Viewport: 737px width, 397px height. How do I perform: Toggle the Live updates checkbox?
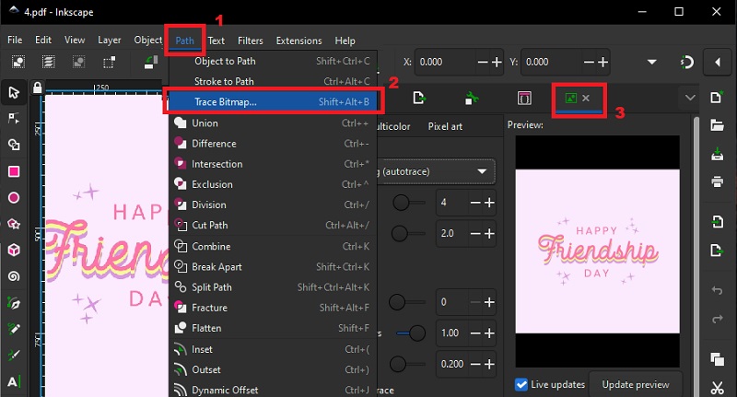521,384
